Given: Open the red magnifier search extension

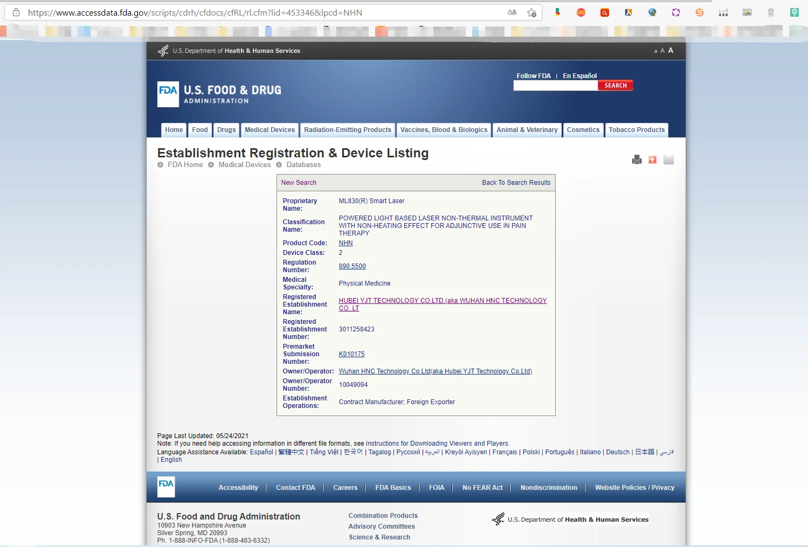Looking at the screenshot, I should click(x=605, y=12).
